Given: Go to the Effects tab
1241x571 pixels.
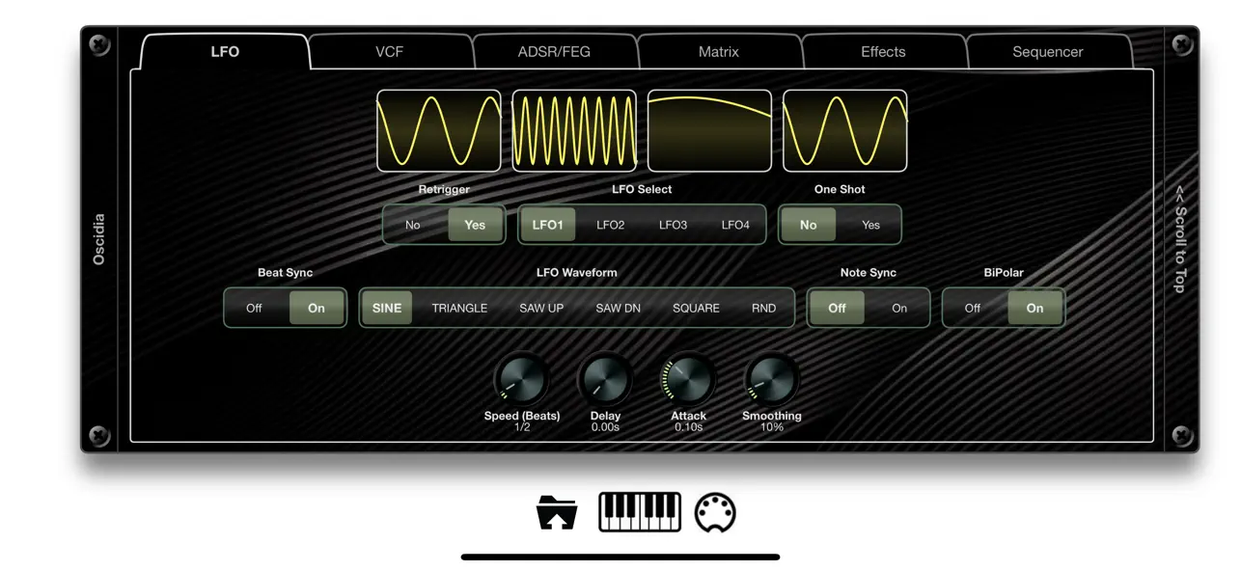Looking at the screenshot, I should (x=883, y=52).
